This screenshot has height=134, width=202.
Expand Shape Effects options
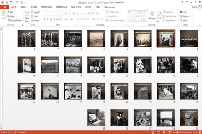170,20
